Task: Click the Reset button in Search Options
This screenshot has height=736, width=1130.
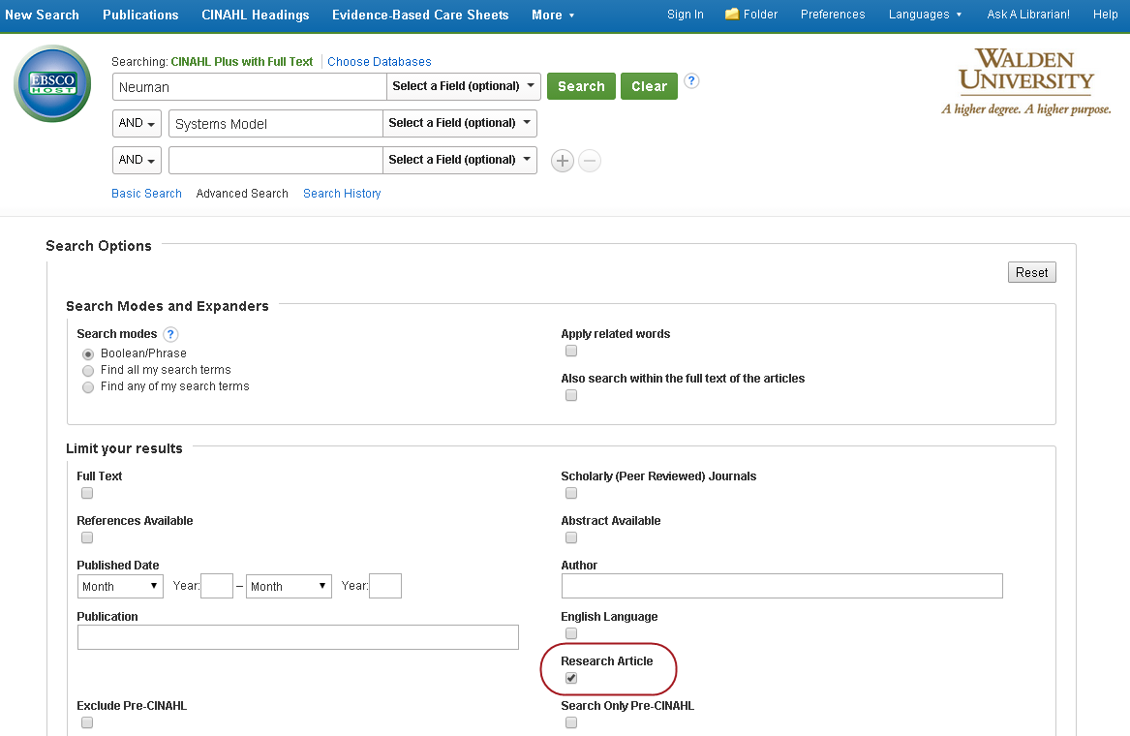Action: click(1032, 272)
